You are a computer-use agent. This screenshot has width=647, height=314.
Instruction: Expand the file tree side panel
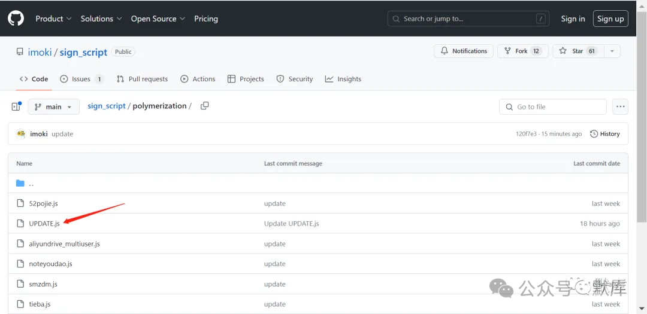tap(16, 106)
